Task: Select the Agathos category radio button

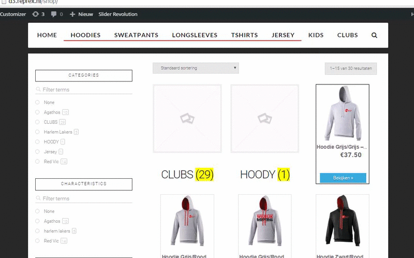Action: click(37, 112)
